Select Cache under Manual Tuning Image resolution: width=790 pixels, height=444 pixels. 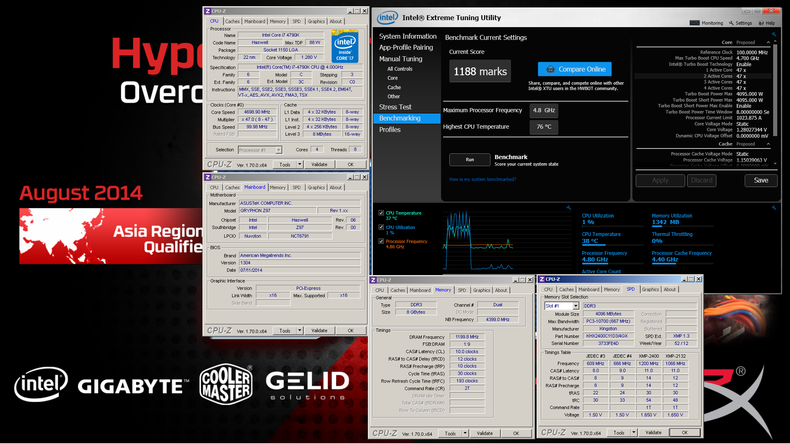pyautogui.click(x=394, y=87)
